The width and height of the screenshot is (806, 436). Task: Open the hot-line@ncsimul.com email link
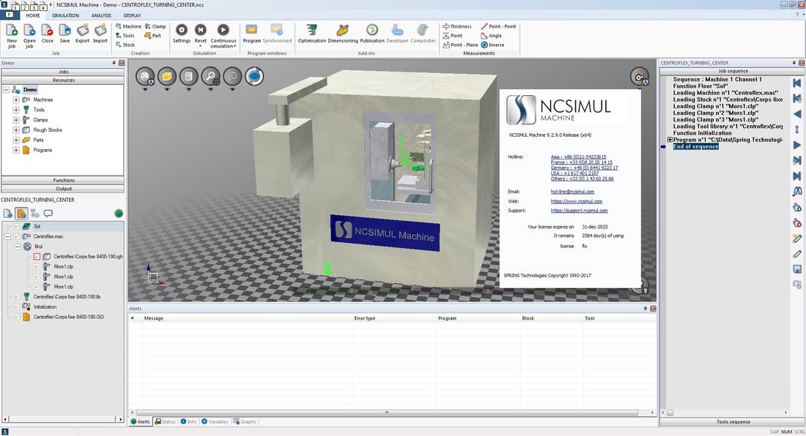[572, 192]
